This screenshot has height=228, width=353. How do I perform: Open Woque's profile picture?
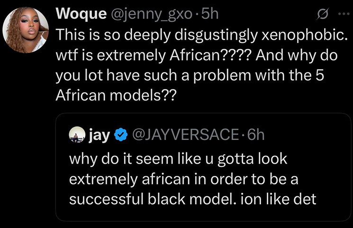pyautogui.click(x=26, y=29)
